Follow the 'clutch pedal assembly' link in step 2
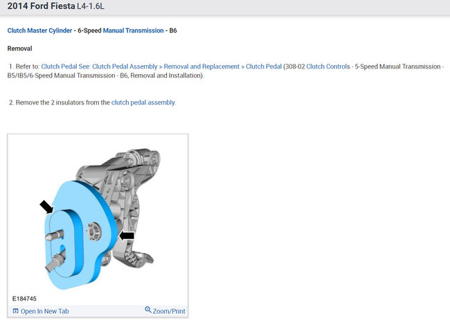The height and width of the screenshot is (329, 450). point(143,103)
